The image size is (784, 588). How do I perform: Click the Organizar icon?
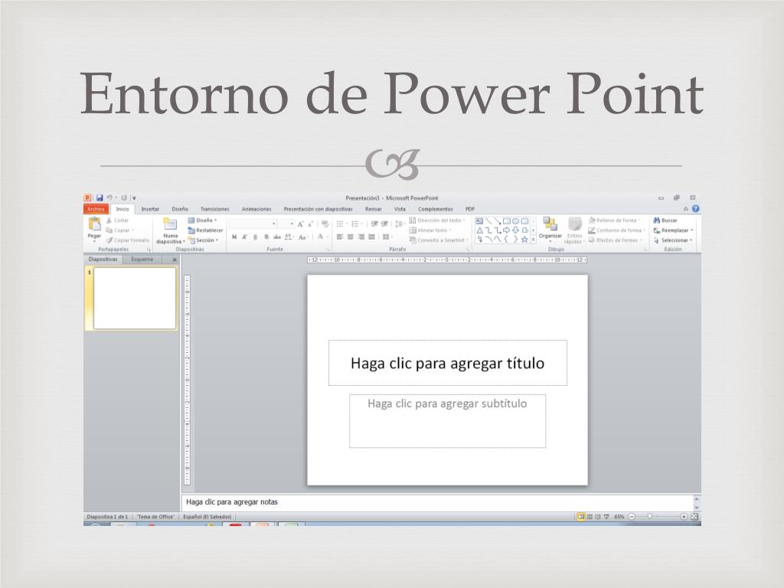[550, 224]
